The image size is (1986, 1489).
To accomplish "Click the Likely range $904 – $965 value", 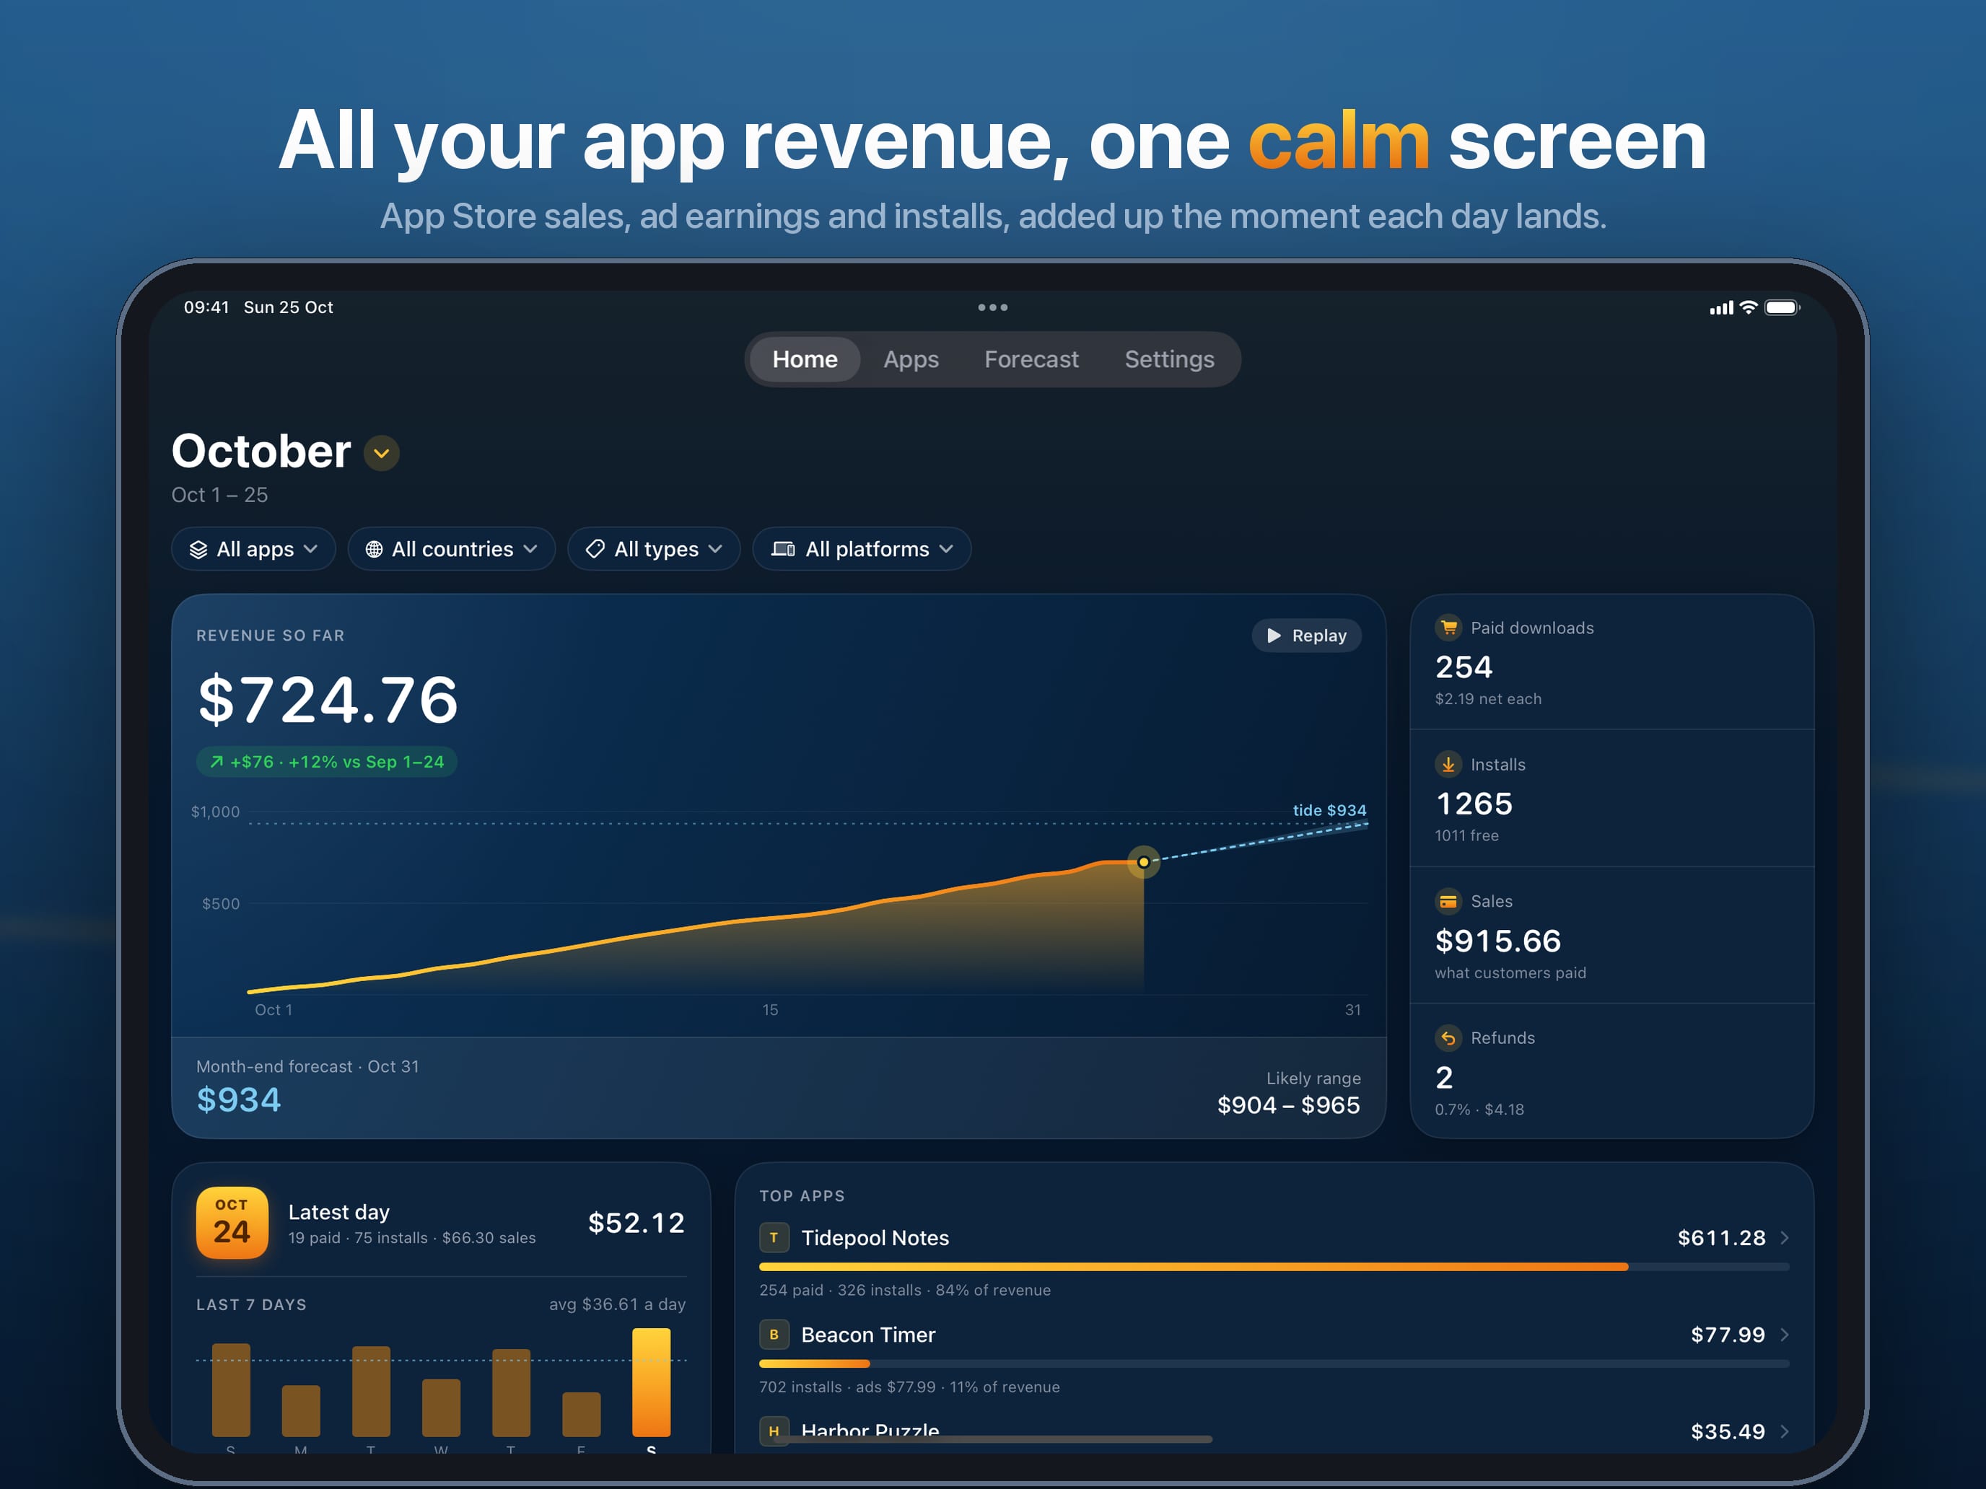I will coord(1288,1105).
